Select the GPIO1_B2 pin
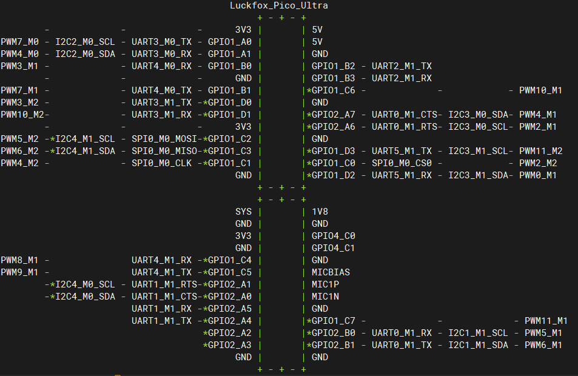 tap(334, 66)
